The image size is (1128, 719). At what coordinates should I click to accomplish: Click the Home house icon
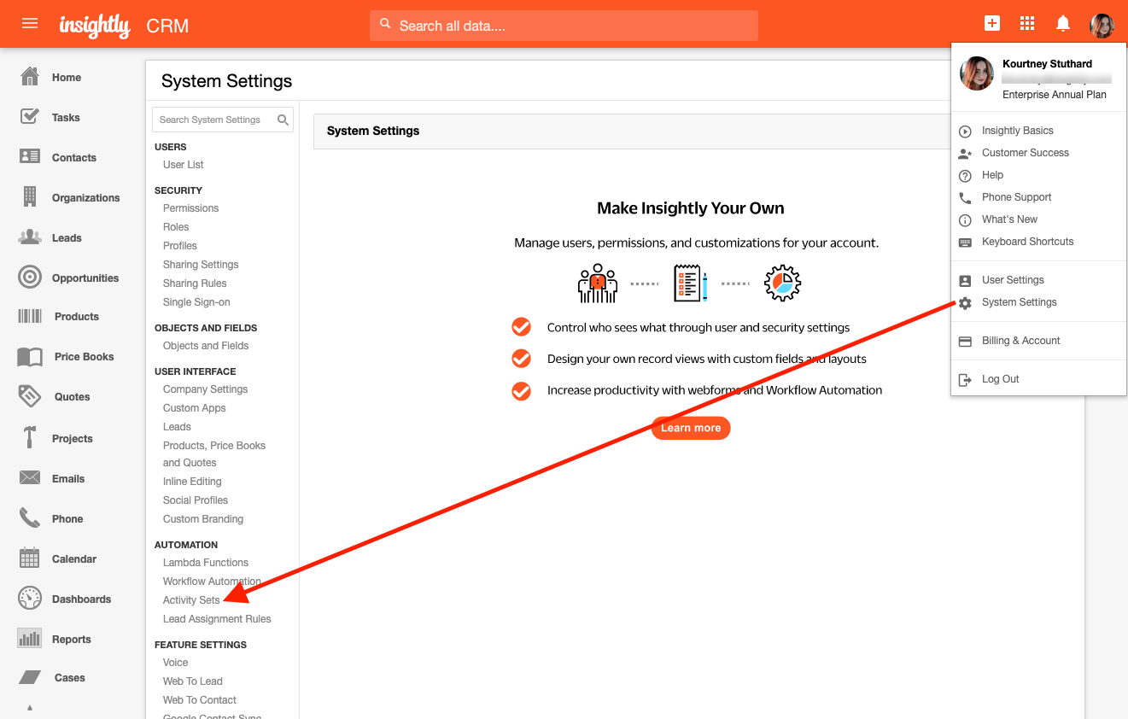(x=30, y=77)
